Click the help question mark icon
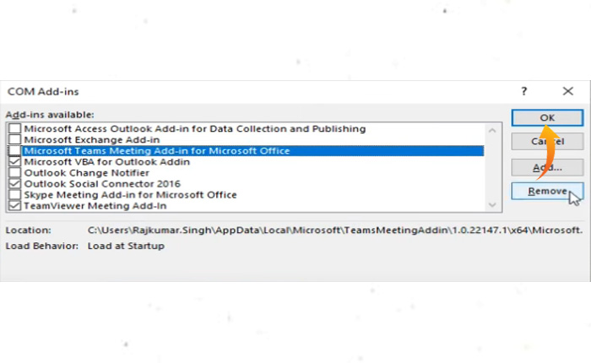 pos(524,91)
